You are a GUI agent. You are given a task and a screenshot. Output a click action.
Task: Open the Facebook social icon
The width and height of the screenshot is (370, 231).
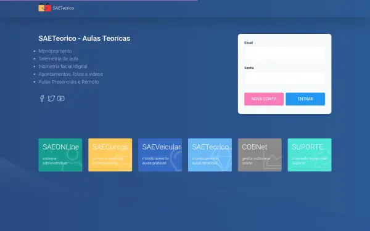42,99
